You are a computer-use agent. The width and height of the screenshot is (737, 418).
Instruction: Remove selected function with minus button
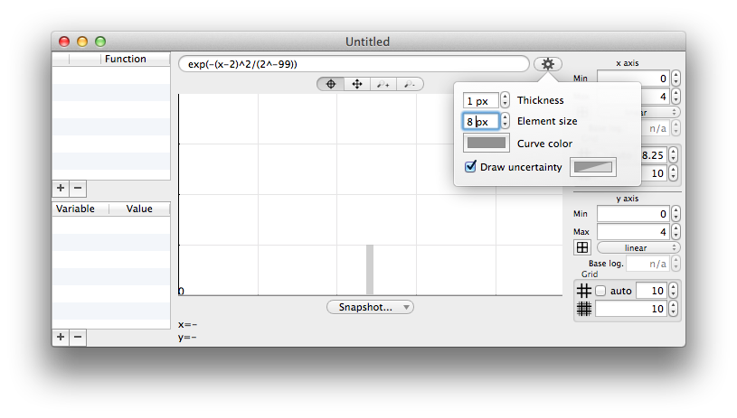coord(78,188)
